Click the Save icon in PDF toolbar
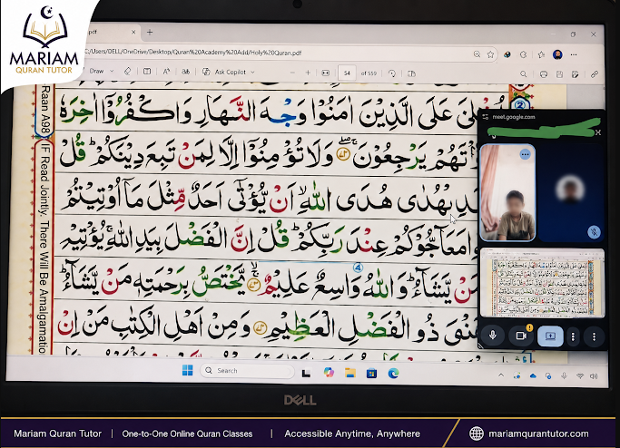 click(559, 73)
